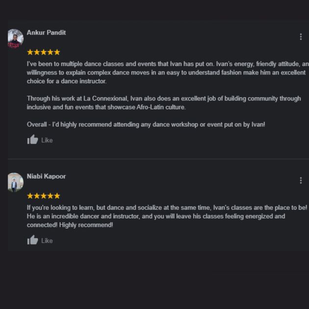Open Ankur Pandit's profile picture
Image resolution: width=309 pixels, height=309 pixels.
(x=15, y=38)
